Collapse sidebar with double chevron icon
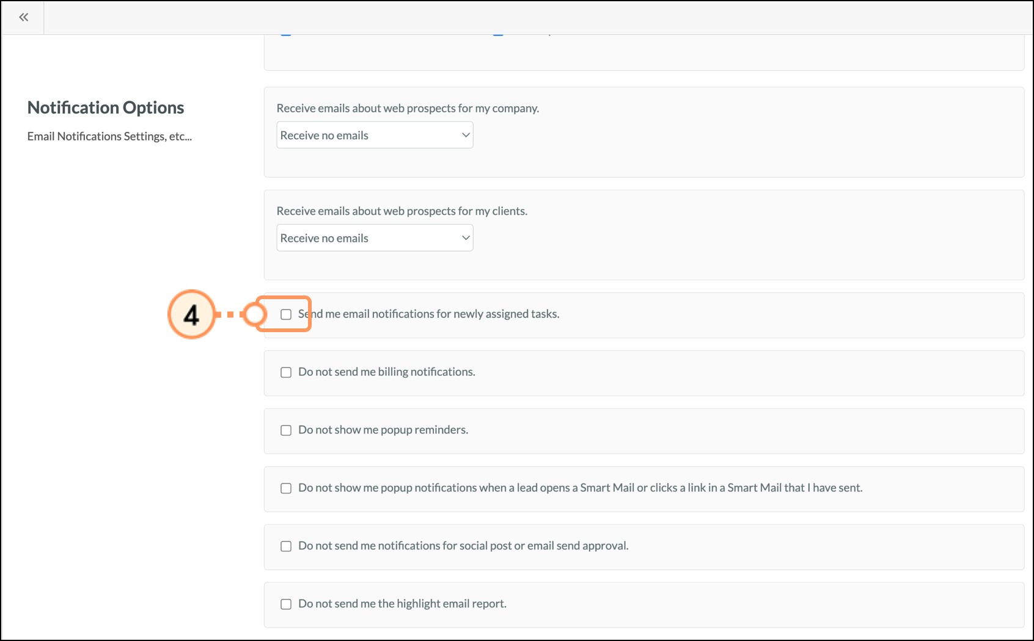Viewport: 1034px width, 641px height. pyautogui.click(x=23, y=17)
